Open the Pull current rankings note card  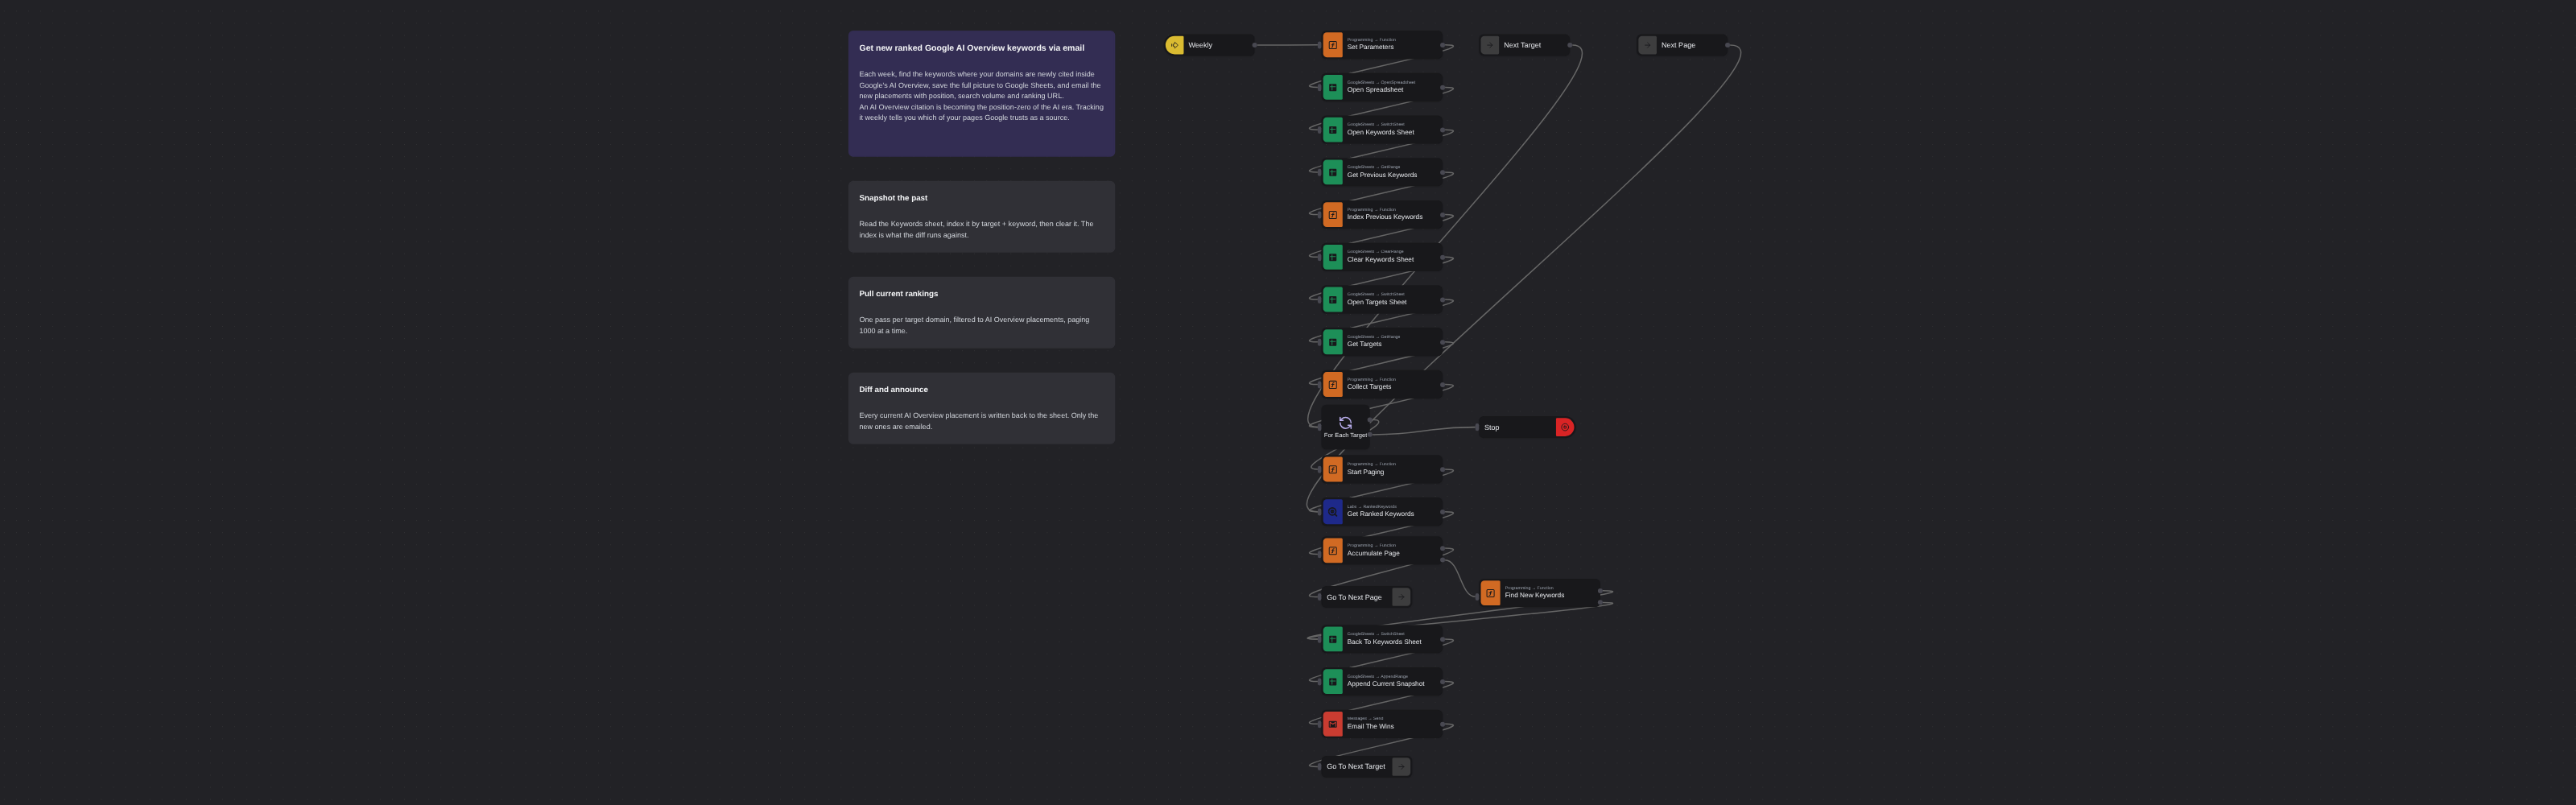coord(981,313)
